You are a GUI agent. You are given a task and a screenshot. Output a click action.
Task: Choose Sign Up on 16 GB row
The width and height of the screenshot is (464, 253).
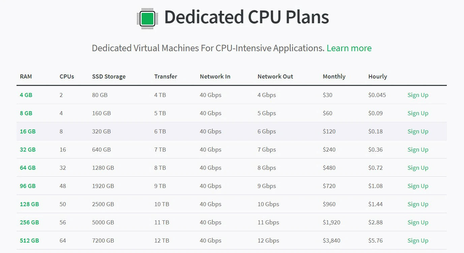(x=417, y=131)
